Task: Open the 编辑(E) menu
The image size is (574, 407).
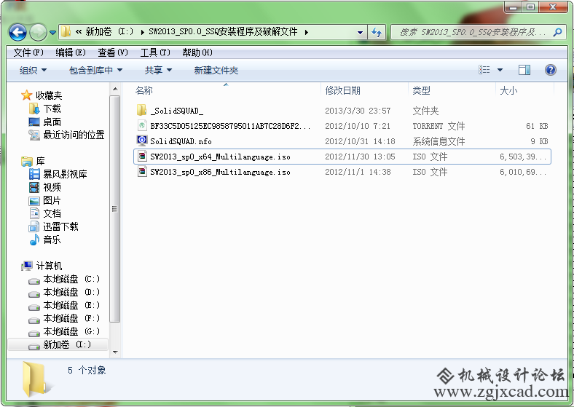Action: (70, 52)
